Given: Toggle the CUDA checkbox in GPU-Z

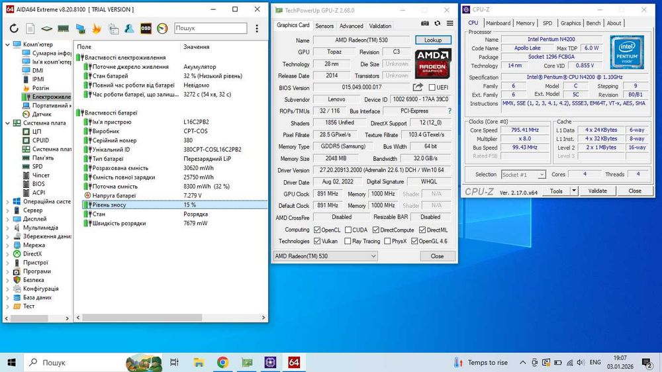Looking at the screenshot, I should pyautogui.click(x=348, y=230).
